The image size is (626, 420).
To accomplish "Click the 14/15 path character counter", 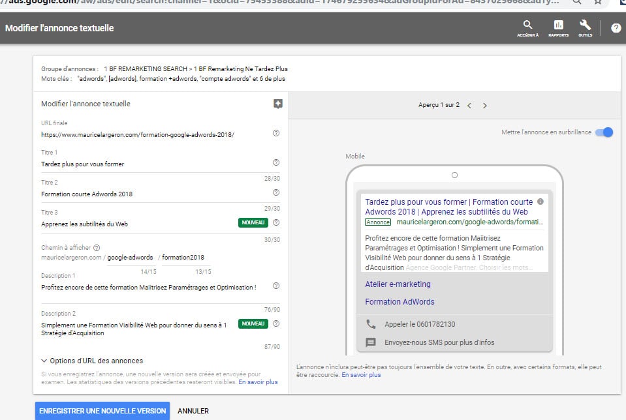I will 149,271.
